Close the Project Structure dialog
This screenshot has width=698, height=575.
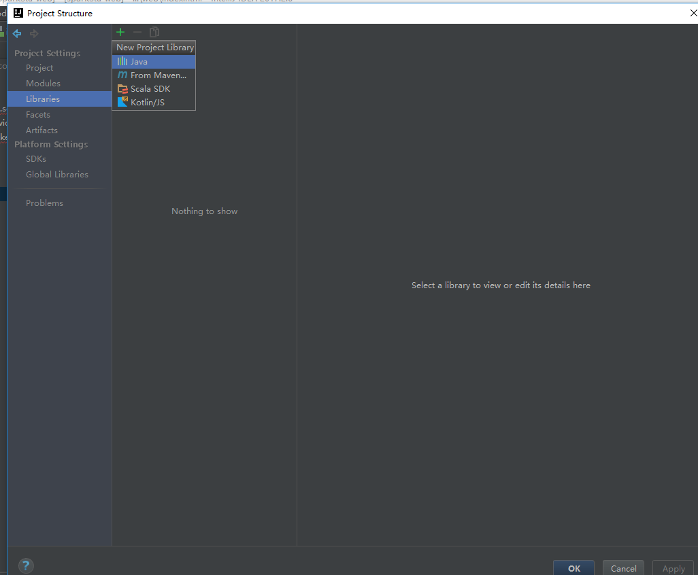693,13
